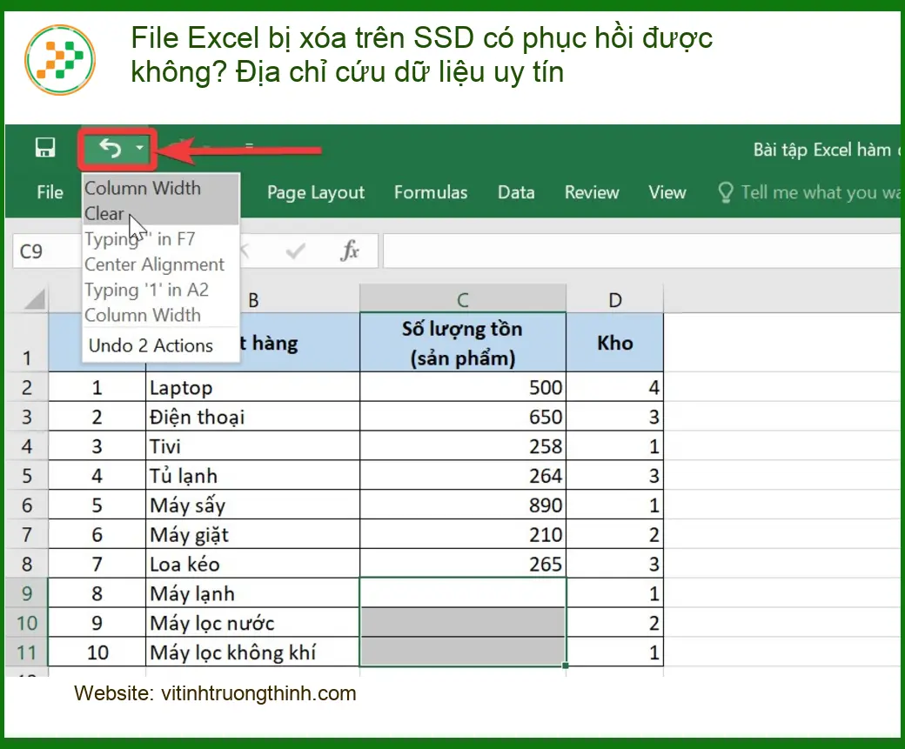
Task: Click the Máy lọc không khí cell
Action: [253, 652]
